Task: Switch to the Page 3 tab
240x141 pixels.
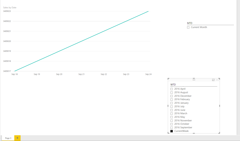Action: [x=8, y=138]
